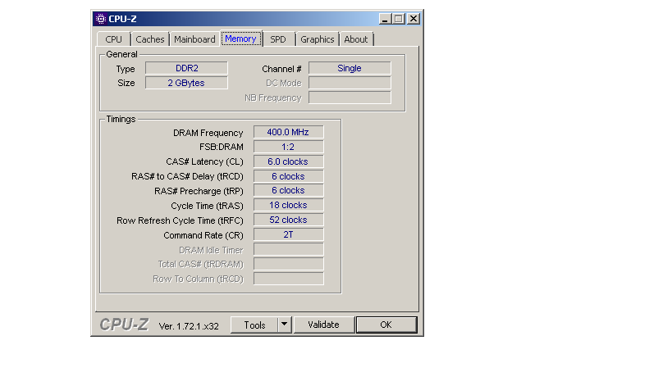Open the Graphics tab

(318, 39)
